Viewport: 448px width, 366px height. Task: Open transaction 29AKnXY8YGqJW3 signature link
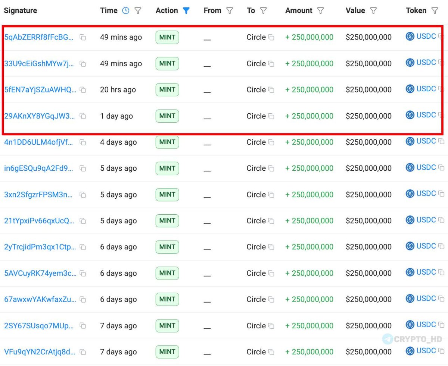tap(39, 116)
